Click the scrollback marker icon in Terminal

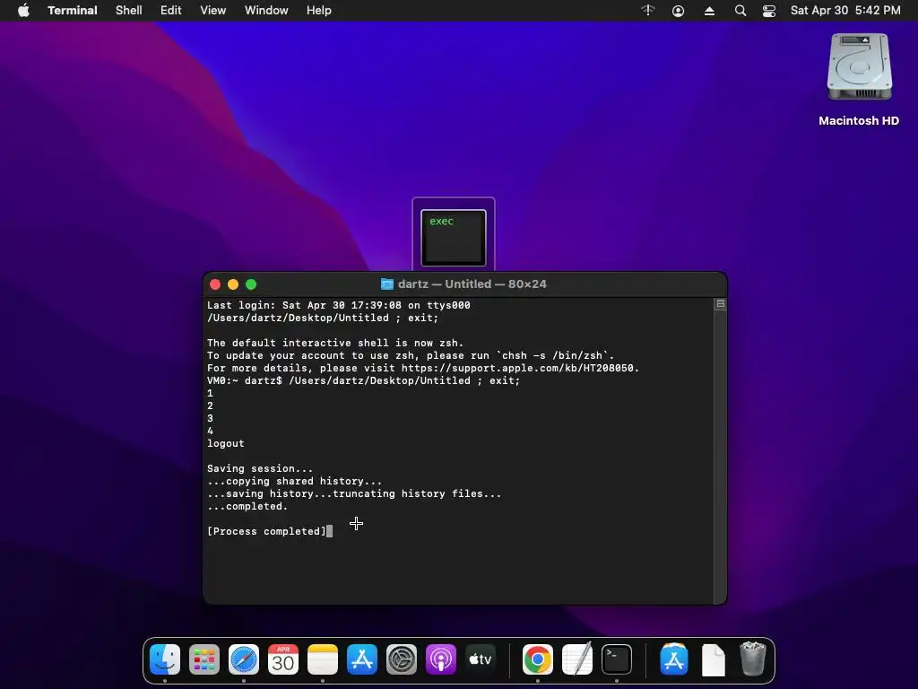point(721,304)
